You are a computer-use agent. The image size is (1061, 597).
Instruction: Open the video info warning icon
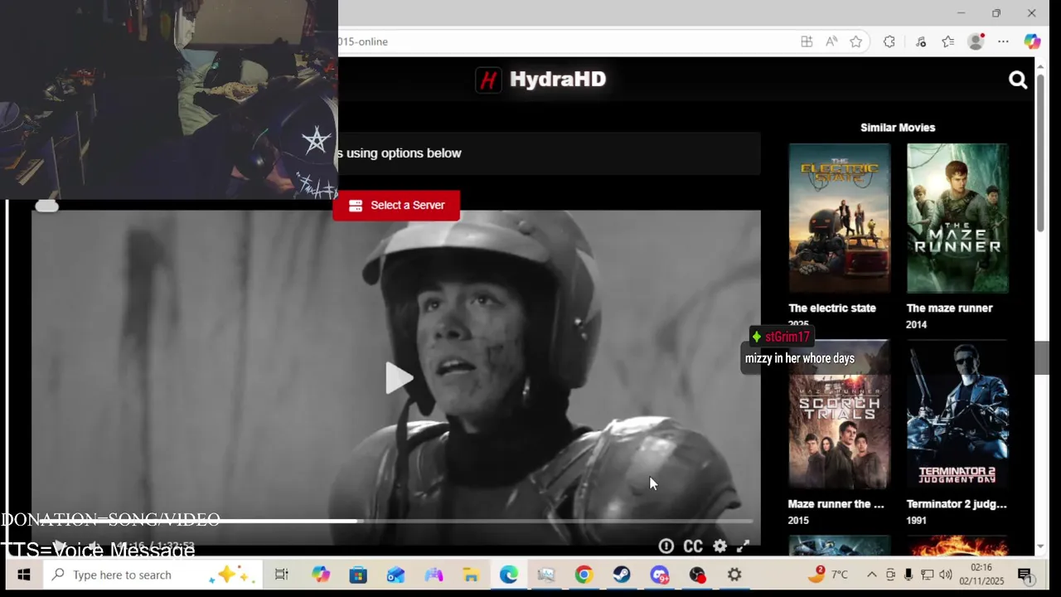[x=666, y=546]
